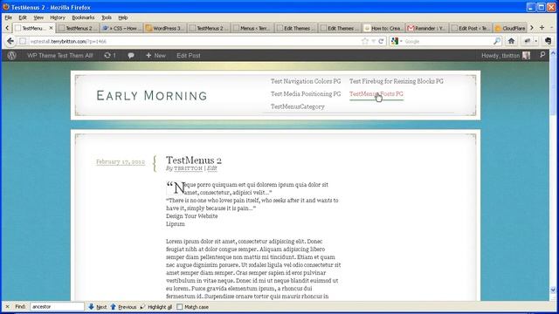
Task: Switch to the CloudFlare tab
Action: pyautogui.click(x=510, y=28)
